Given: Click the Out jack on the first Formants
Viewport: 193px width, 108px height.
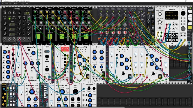Looking at the screenshot, I should [88, 77].
